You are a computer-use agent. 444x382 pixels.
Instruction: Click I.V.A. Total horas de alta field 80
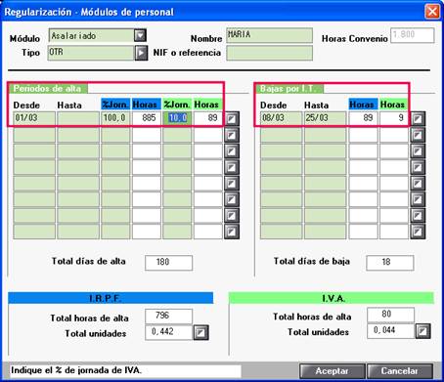click(390, 315)
